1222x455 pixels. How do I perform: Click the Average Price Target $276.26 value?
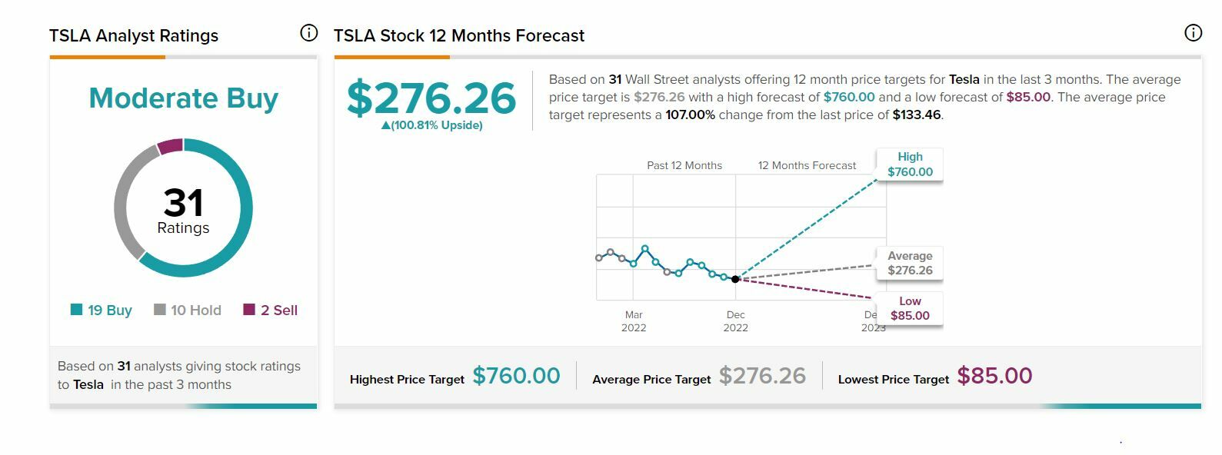[x=762, y=376]
